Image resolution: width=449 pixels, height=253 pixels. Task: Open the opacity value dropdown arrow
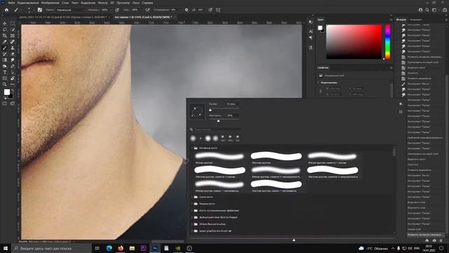(110, 10)
